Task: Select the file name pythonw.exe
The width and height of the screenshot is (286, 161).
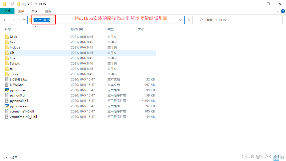Action: click(19, 106)
